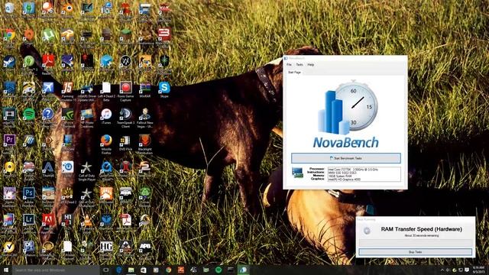Open Farming Simulator 15 shortcut
Viewport: 489px width, 275px height.
coord(67,88)
